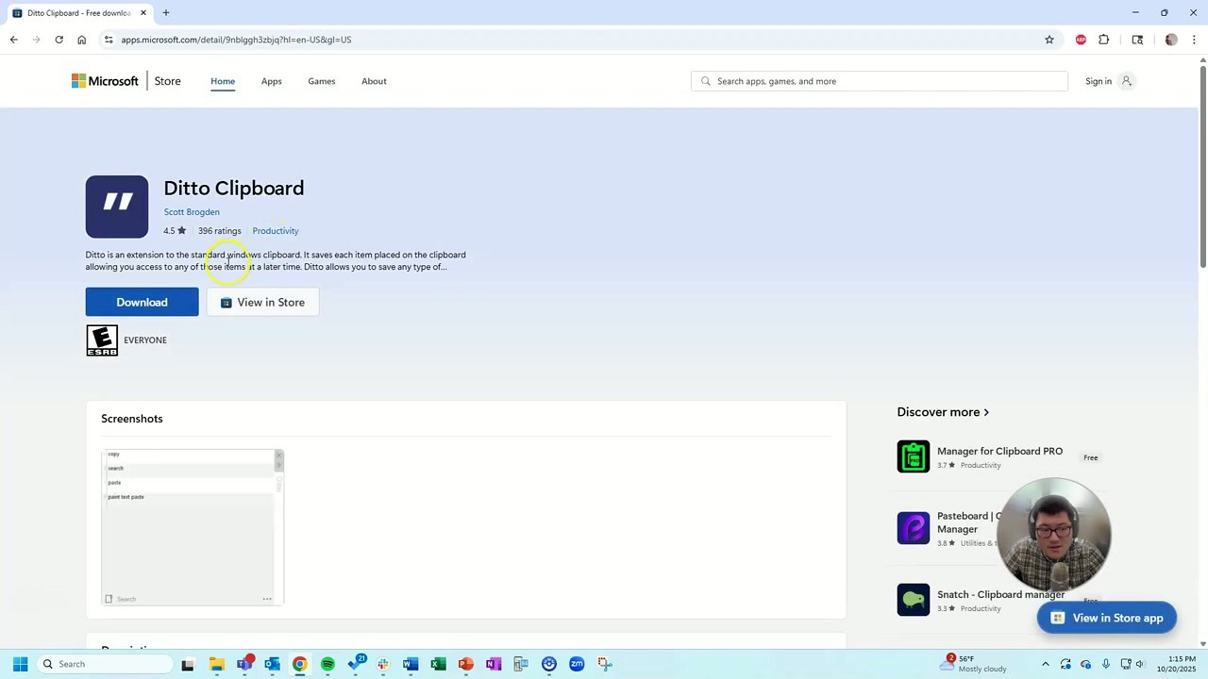Click the Ditto Clipboard quotation-mark app icon
This screenshot has width=1208, height=679.
(116, 206)
